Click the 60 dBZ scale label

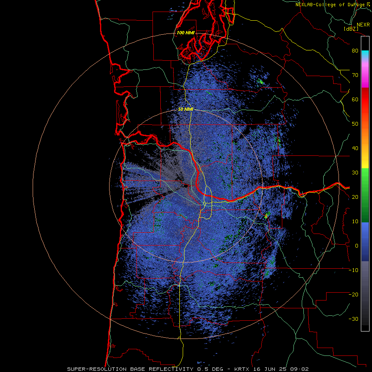coord(355,99)
